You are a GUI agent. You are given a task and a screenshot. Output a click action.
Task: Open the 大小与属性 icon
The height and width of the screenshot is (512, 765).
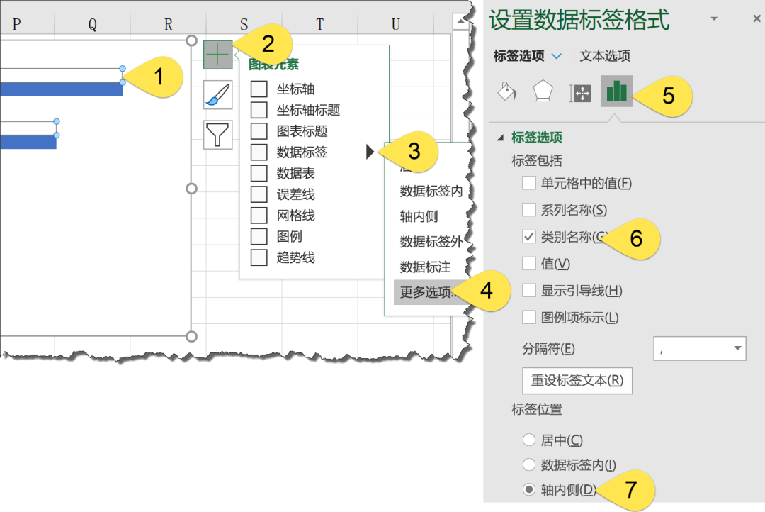point(580,91)
